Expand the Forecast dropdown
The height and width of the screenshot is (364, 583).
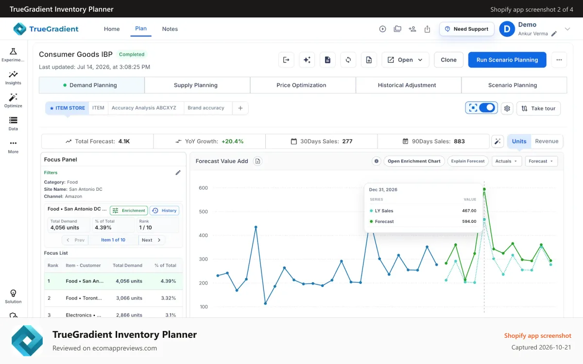[541, 161]
